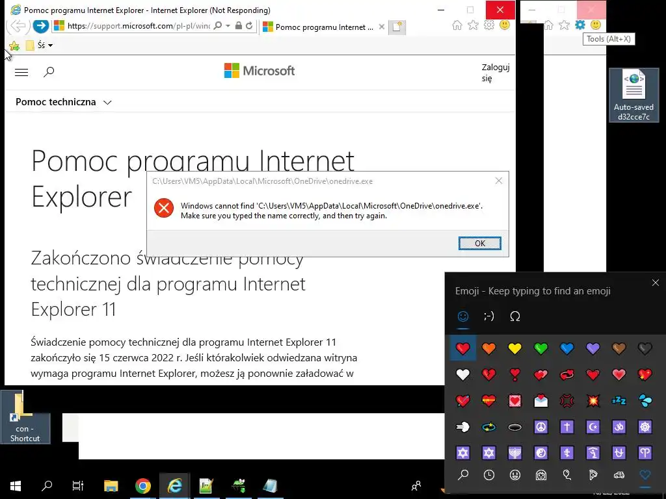Pick the Om symbol emoji
This screenshot has width=666, height=499.
[x=619, y=427]
